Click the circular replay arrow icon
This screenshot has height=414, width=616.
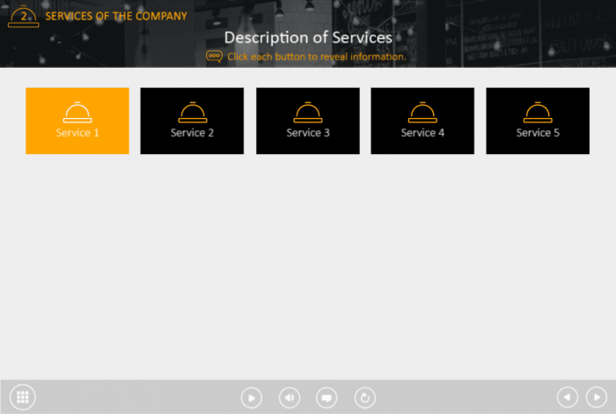[x=364, y=398]
